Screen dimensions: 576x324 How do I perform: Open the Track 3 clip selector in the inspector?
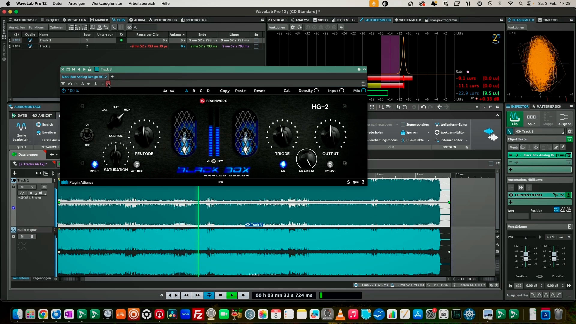(540, 131)
